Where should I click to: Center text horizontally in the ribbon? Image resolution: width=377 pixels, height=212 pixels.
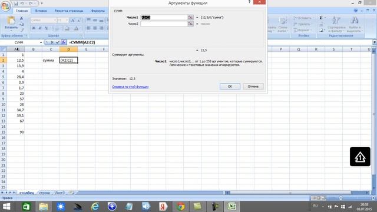pos(95,28)
